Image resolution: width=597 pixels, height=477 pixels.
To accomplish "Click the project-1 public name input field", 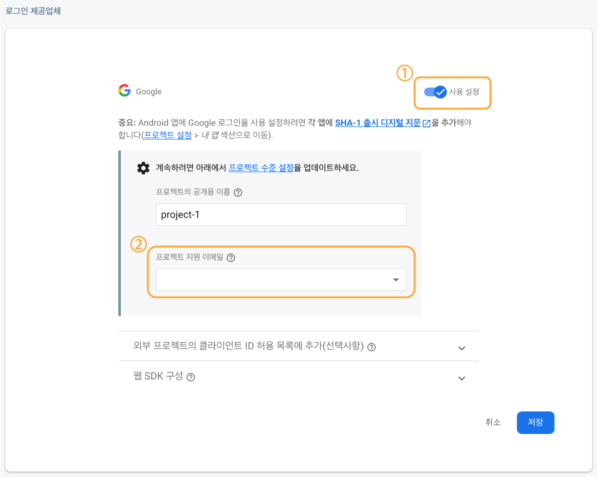I will pos(281,215).
